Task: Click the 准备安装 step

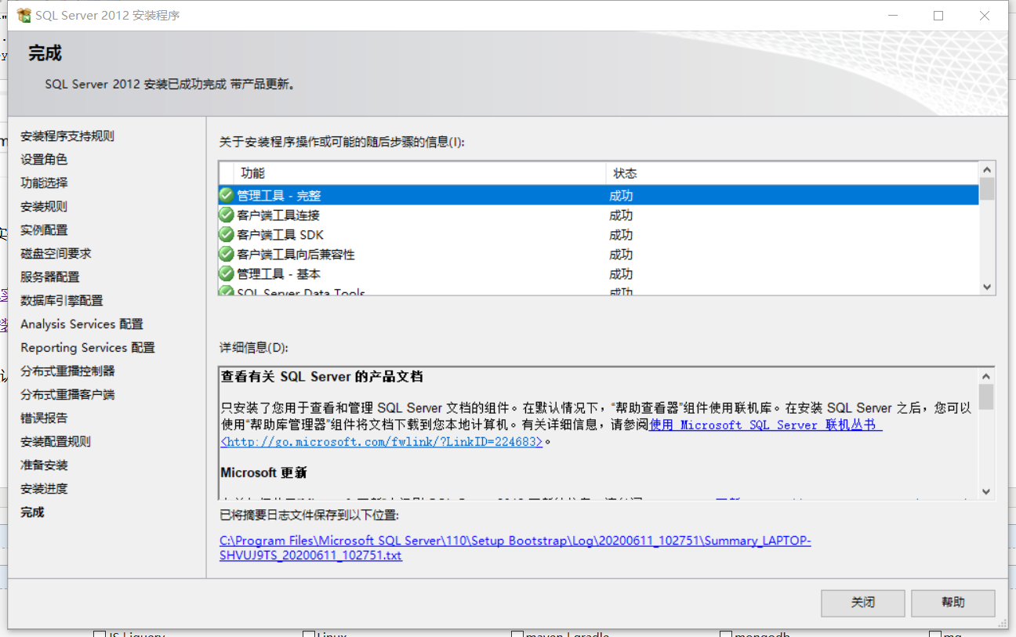Action: (44, 465)
